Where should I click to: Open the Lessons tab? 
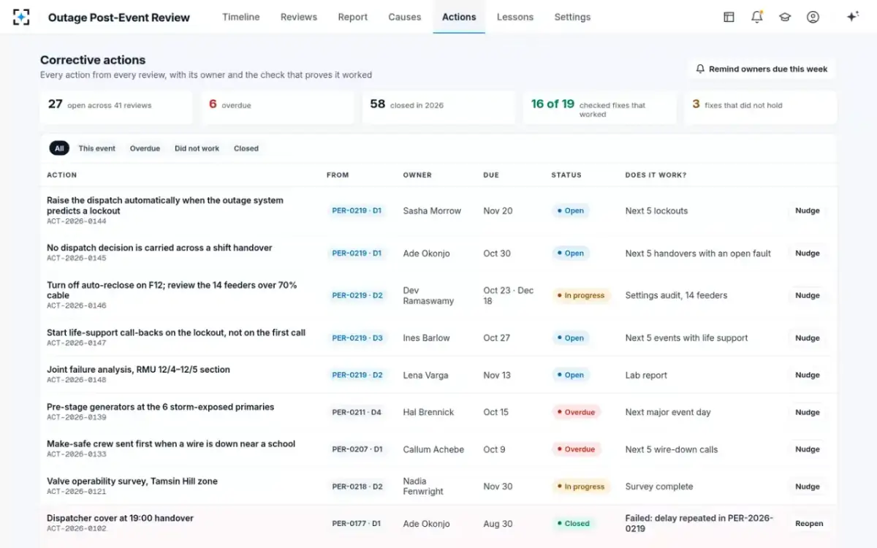click(x=515, y=17)
